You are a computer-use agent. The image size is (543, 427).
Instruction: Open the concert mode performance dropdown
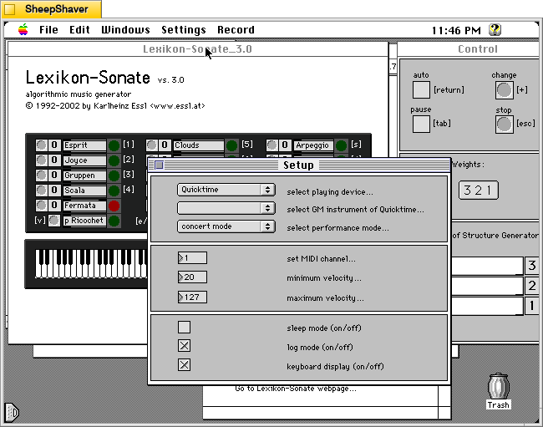point(226,226)
